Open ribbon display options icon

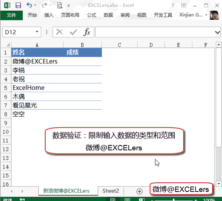pyautogui.click(x=184, y=5)
